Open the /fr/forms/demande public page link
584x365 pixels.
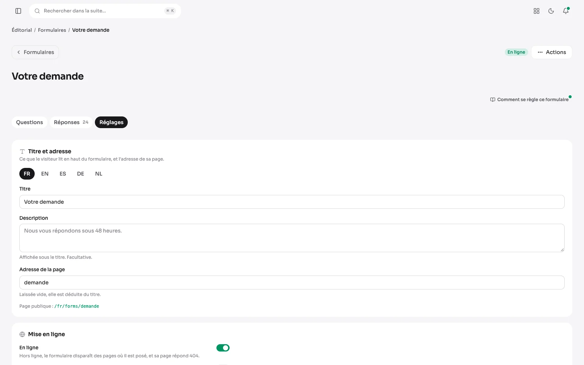tap(77, 306)
